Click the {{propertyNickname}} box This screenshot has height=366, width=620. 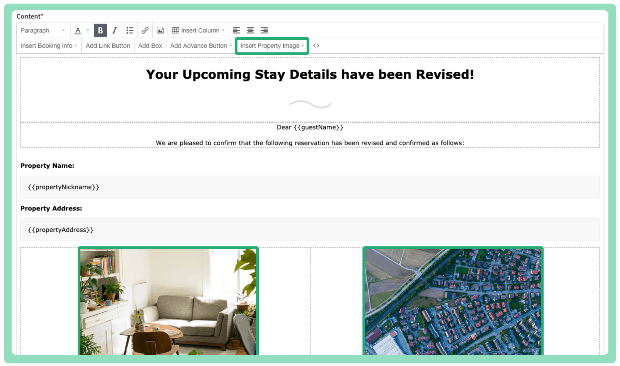click(310, 187)
